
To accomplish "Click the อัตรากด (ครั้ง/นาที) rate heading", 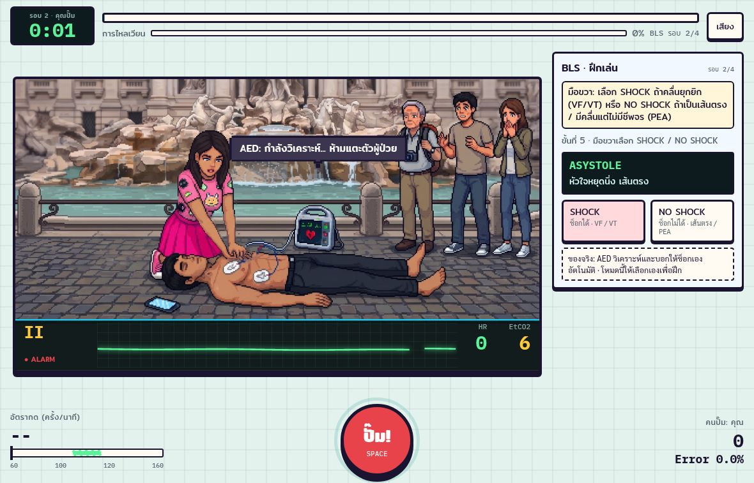I will coord(45,417).
